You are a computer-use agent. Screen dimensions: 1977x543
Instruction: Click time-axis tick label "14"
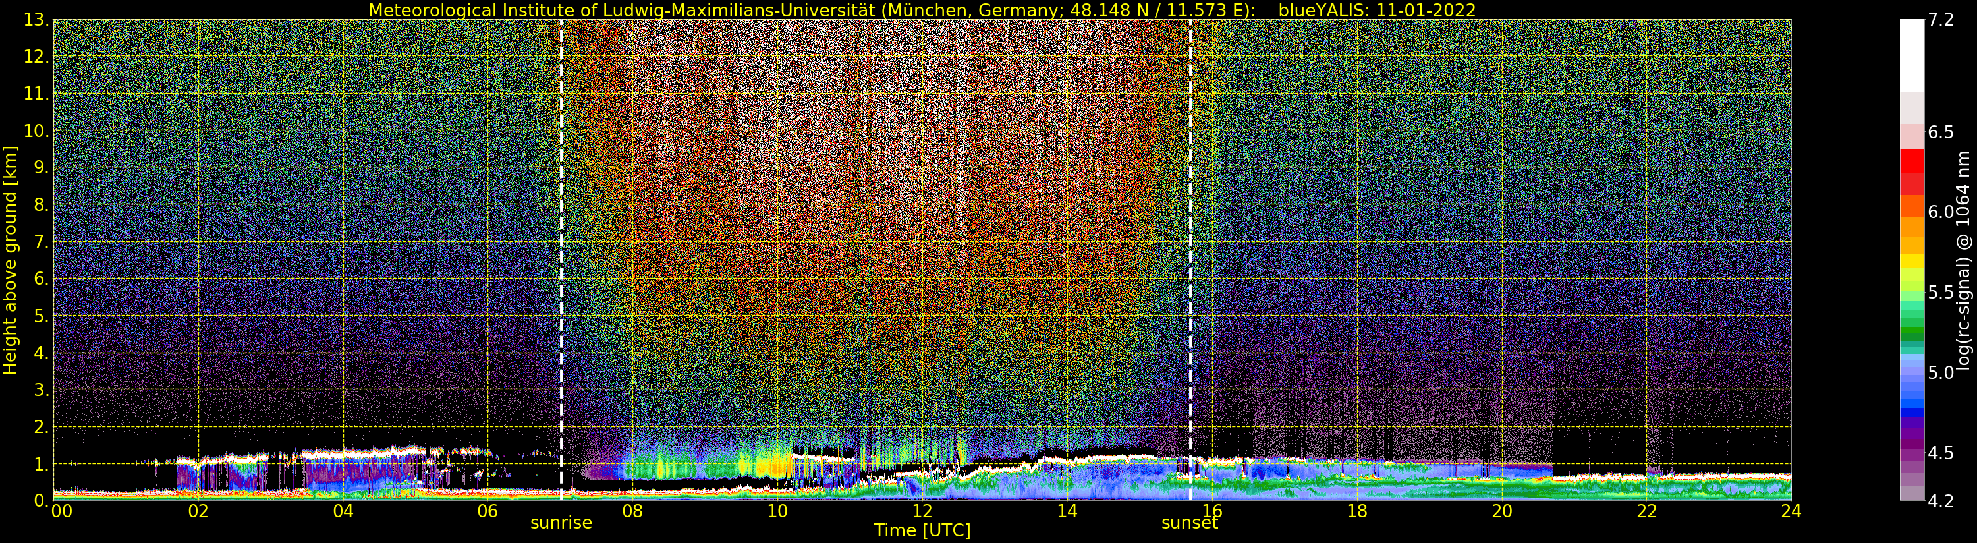click(1067, 511)
